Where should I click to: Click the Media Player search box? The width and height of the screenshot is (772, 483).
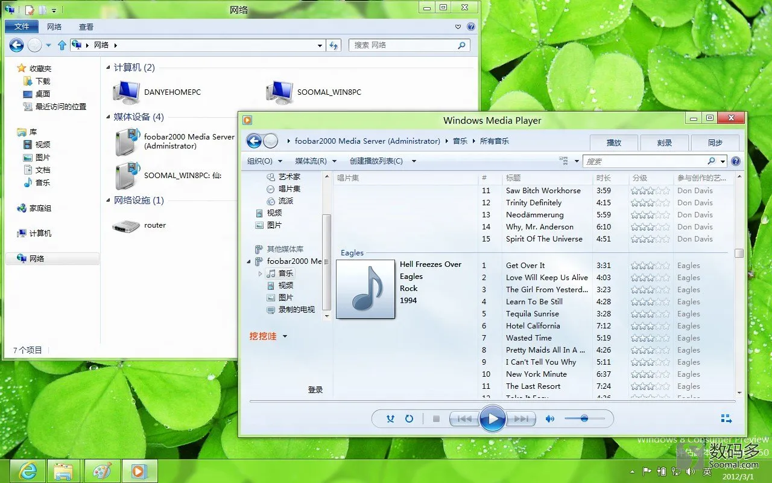pyautogui.click(x=650, y=161)
